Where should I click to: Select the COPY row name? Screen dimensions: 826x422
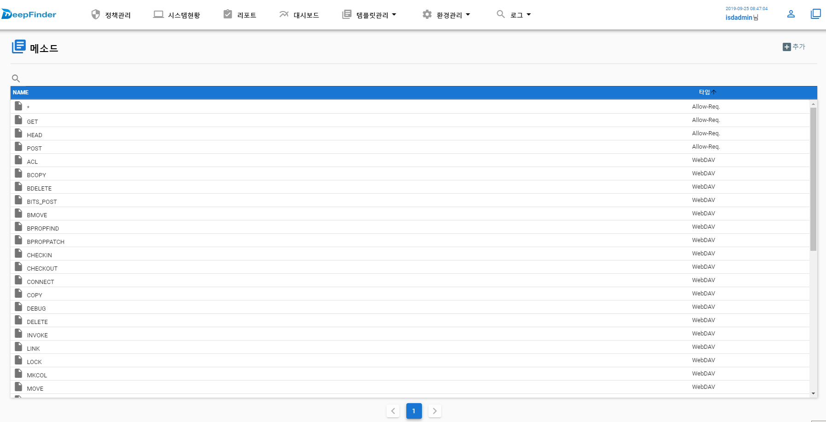(x=35, y=295)
